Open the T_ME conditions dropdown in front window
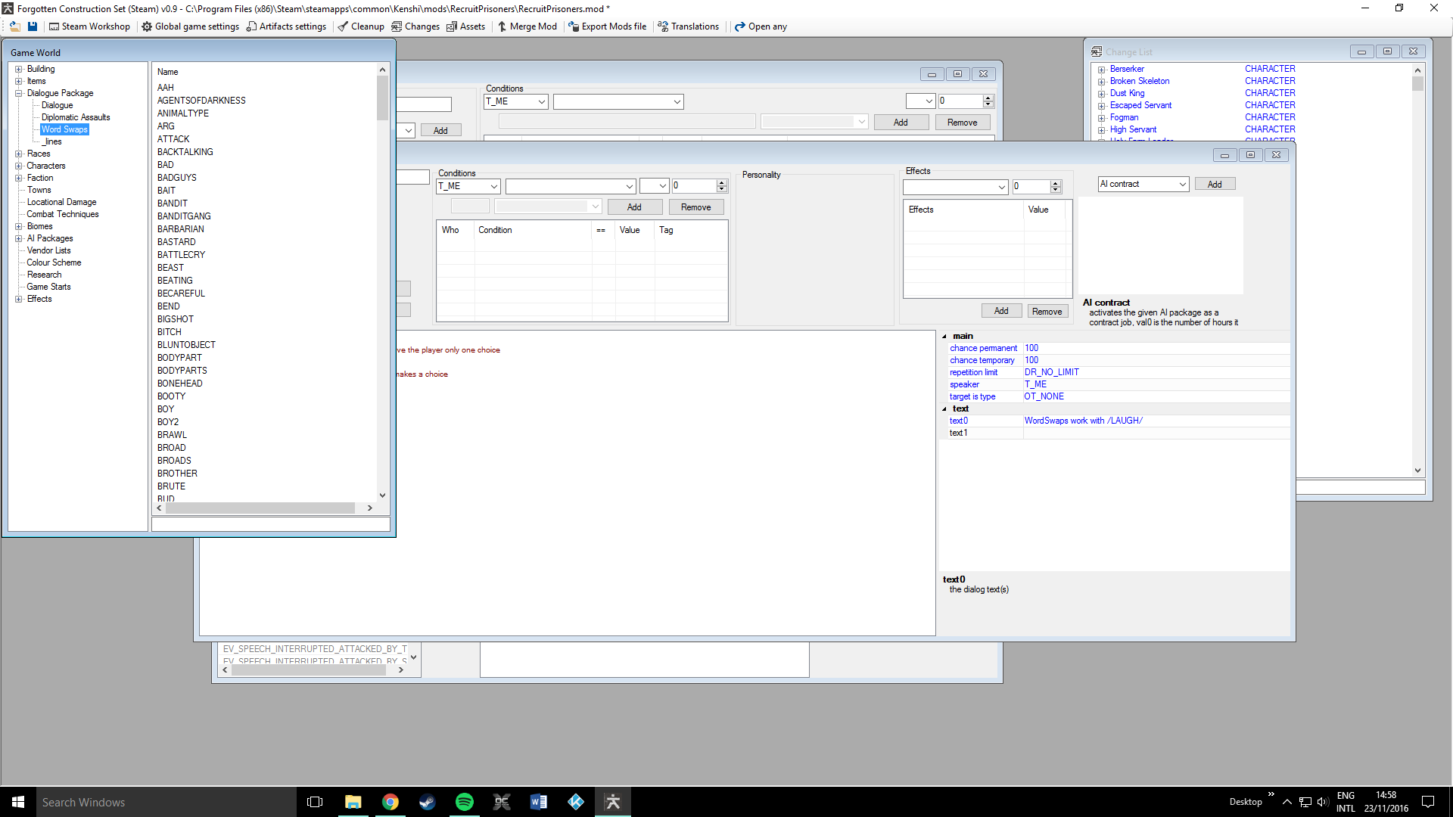Image resolution: width=1453 pixels, height=817 pixels. [493, 186]
